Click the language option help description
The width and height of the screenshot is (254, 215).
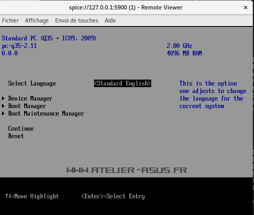(x=212, y=95)
